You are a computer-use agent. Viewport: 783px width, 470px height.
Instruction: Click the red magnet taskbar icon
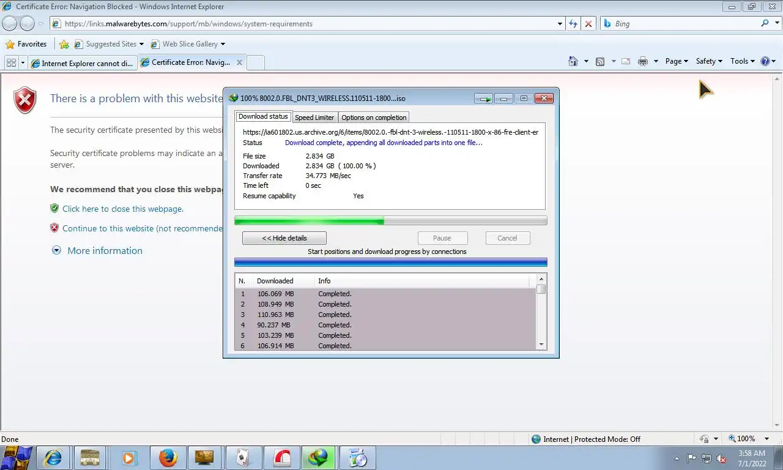coord(281,458)
